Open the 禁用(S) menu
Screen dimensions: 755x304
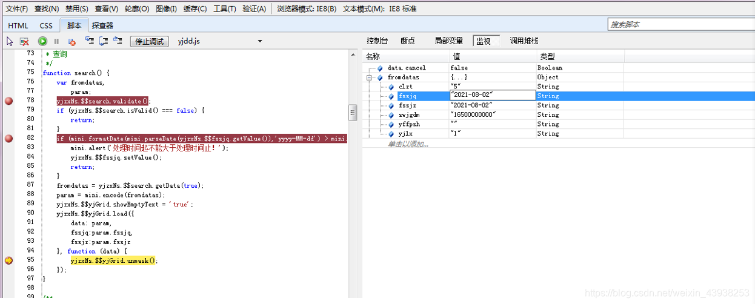click(77, 9)
